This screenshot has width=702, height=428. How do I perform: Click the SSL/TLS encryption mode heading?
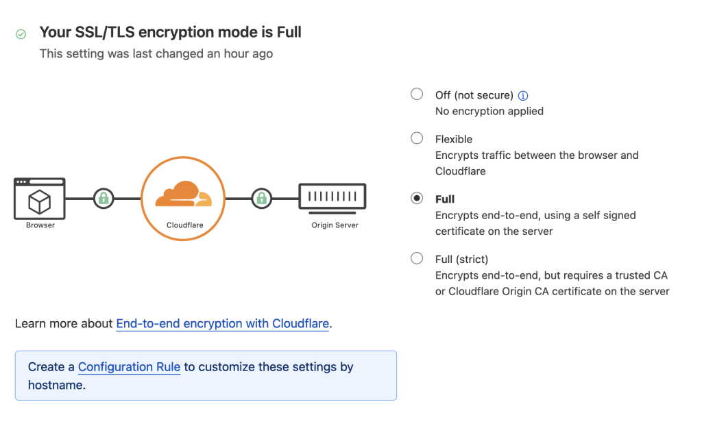coord(171,32)
